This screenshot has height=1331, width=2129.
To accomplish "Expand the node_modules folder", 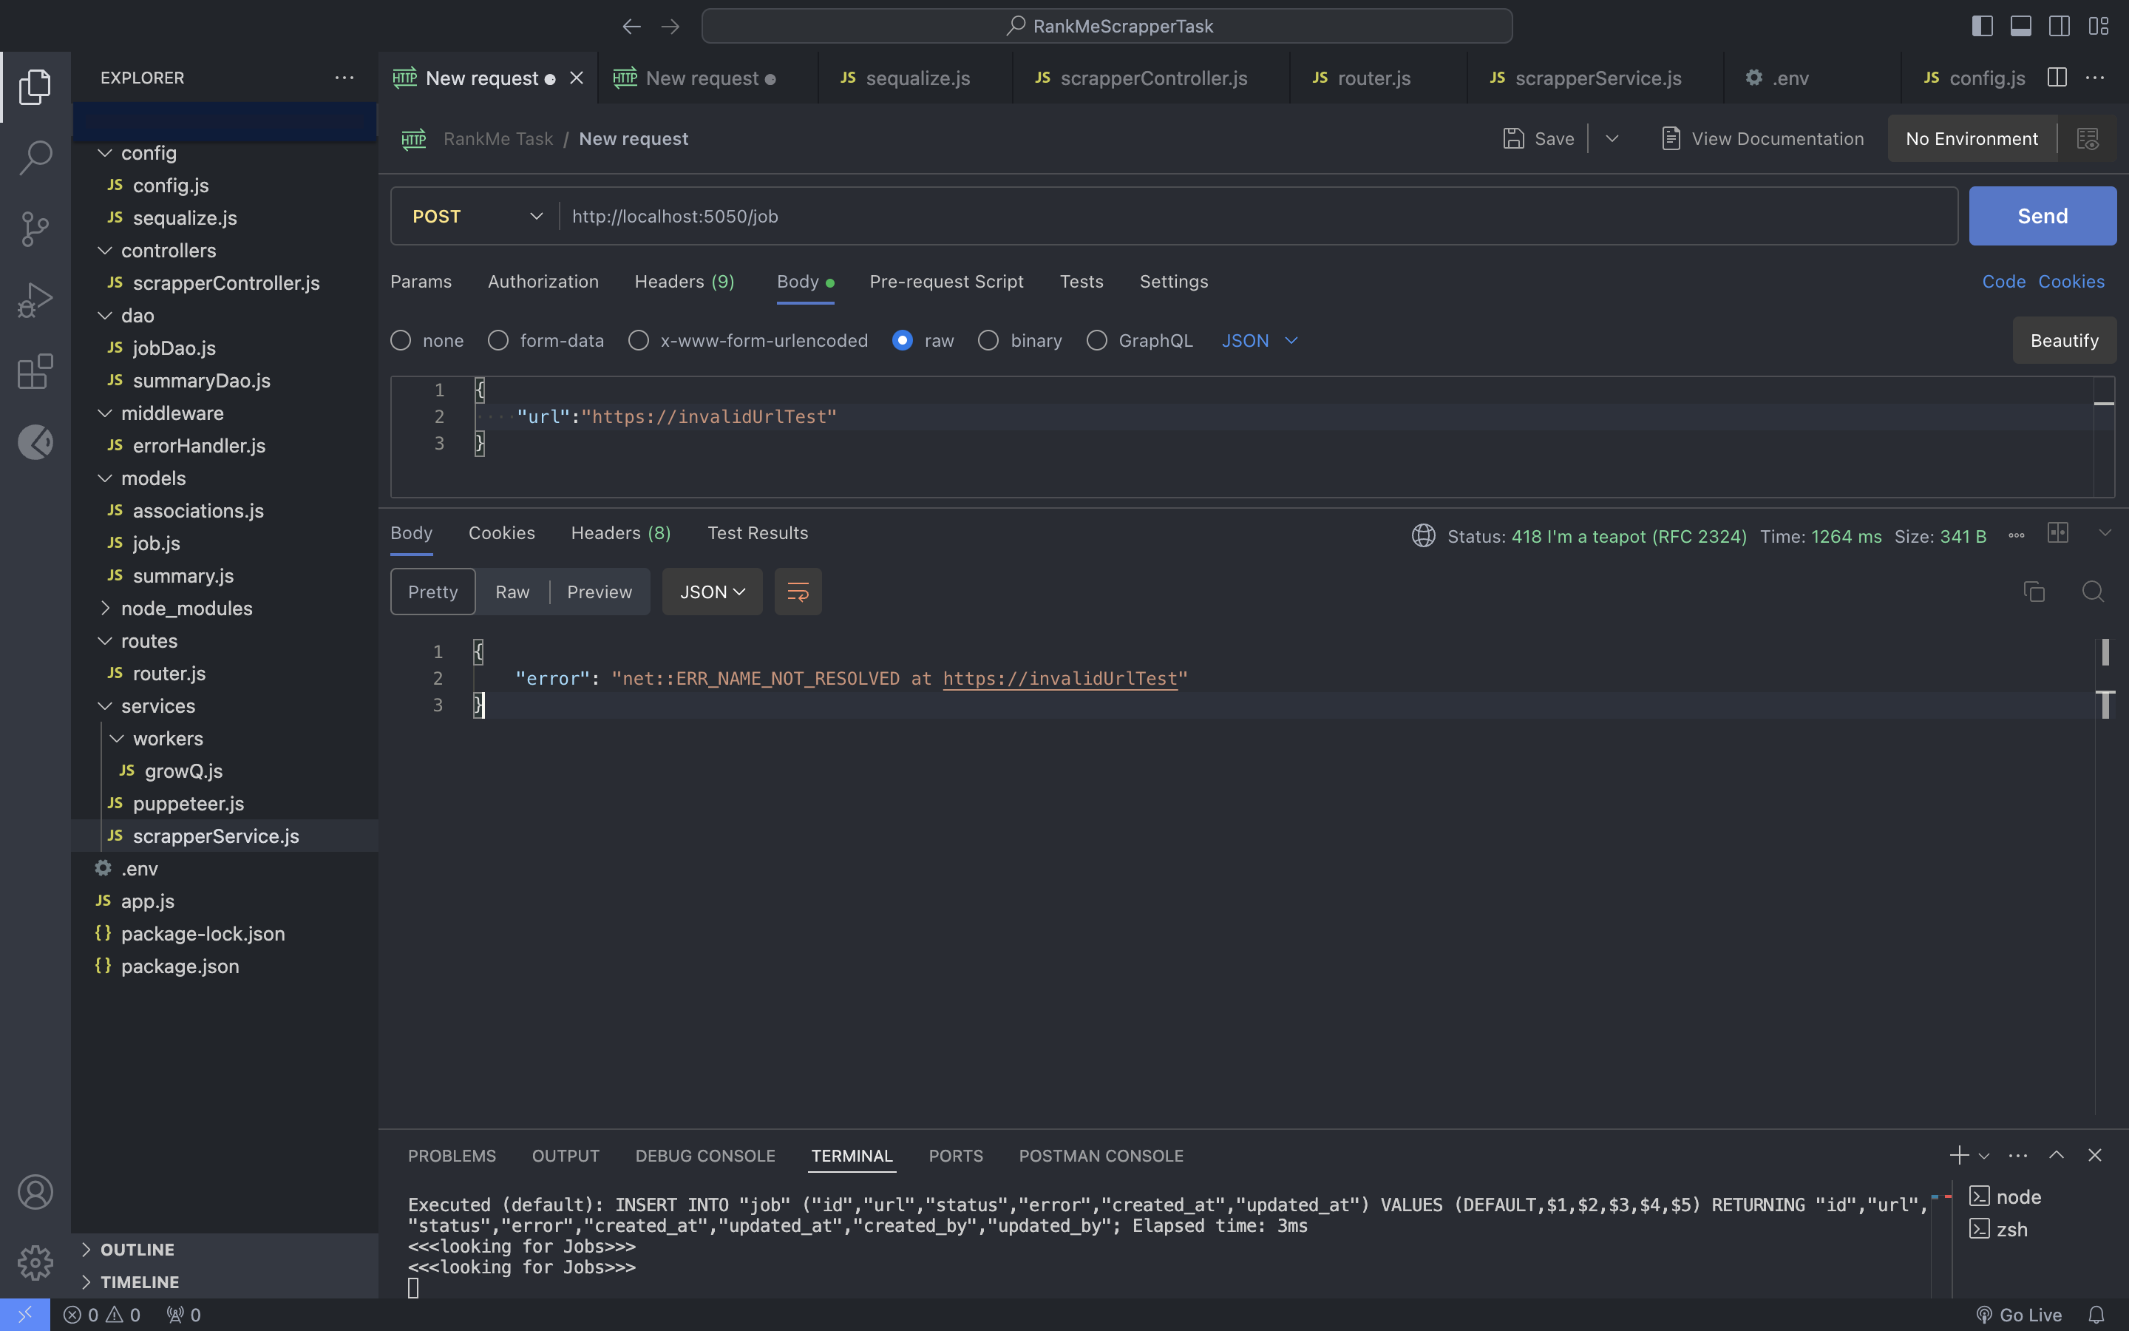I will coord(186,609).
